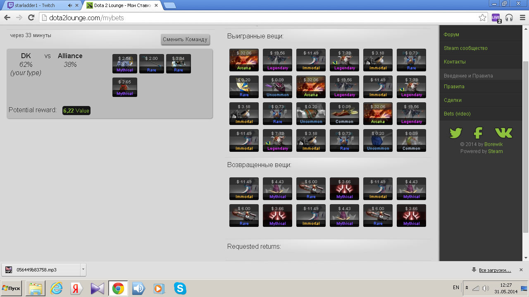
Task: Click the address bar with dota2lounge.com/mybets
Action: pos(264,18)
